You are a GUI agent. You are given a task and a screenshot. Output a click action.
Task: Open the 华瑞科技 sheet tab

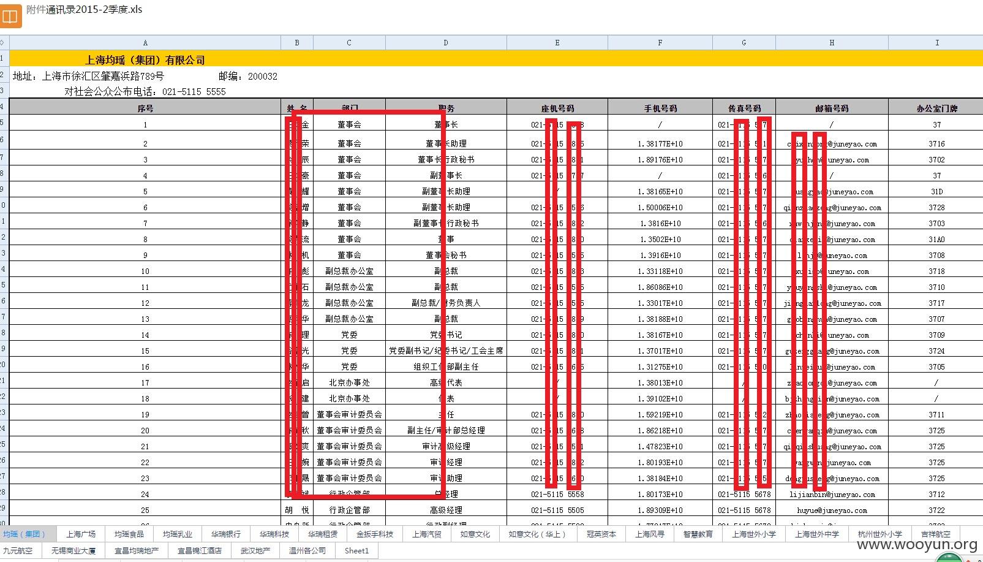pyautogui.click(x=274, y=534)
